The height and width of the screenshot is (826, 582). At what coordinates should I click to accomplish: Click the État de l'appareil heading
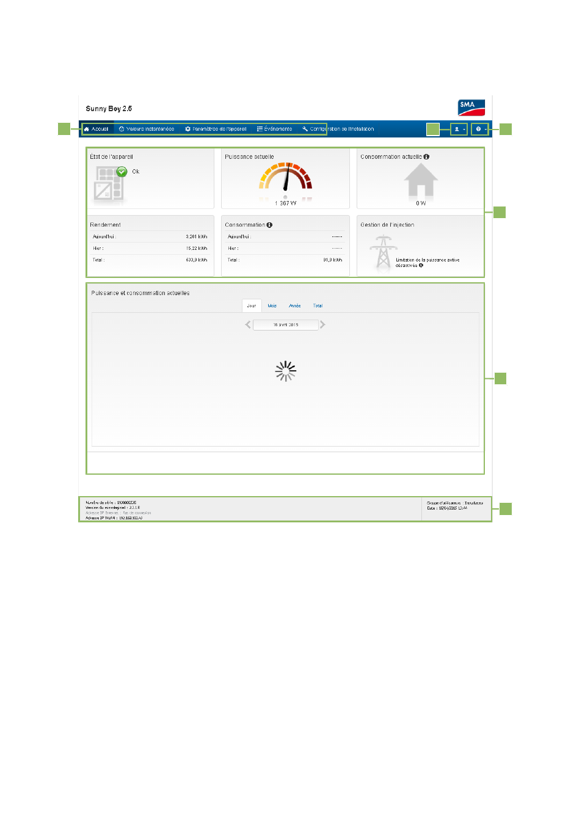click(x=111, y=157)
